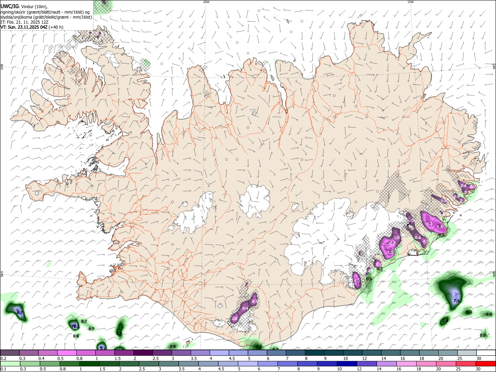Click the 1.8 snowfall value label
Viewport: 496px width, 372px height.
click(440, 227)
